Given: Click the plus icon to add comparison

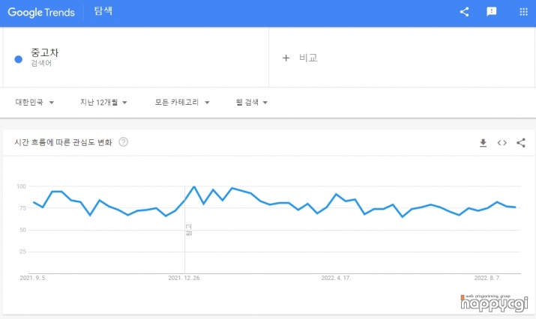Looking at the screenshot, I should point(286,58).
